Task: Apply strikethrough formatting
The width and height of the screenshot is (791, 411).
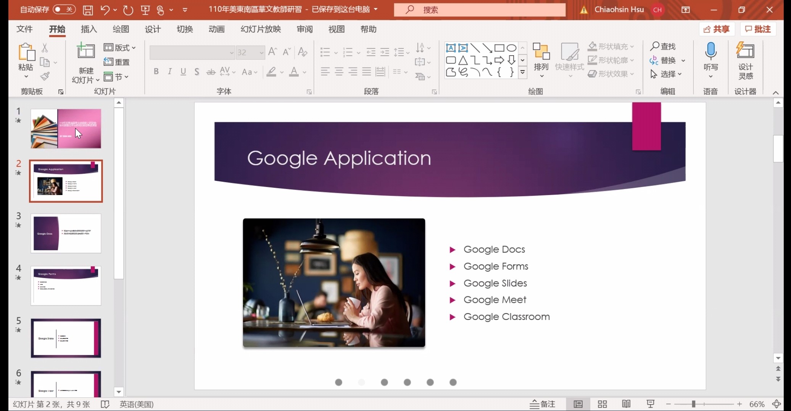Action: coord(211,72)
